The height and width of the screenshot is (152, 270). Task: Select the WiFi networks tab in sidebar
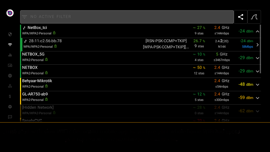coord(10,45)
